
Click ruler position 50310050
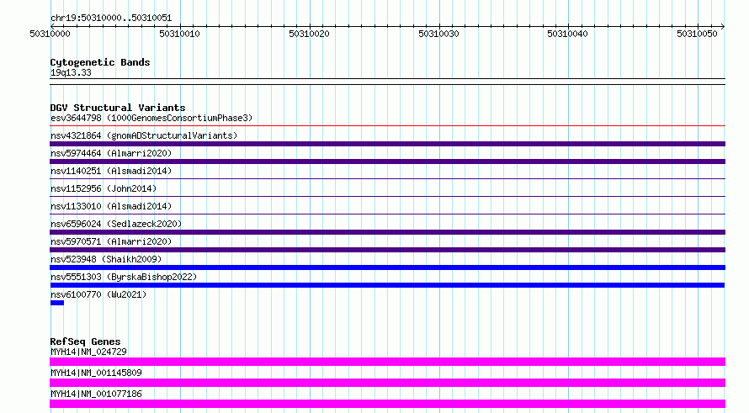[697, 34]
